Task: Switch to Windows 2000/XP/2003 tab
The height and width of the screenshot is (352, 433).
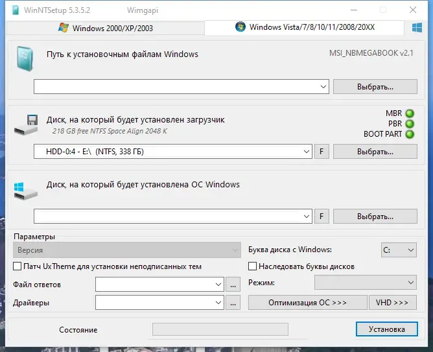Action: [x=105, y=28]
